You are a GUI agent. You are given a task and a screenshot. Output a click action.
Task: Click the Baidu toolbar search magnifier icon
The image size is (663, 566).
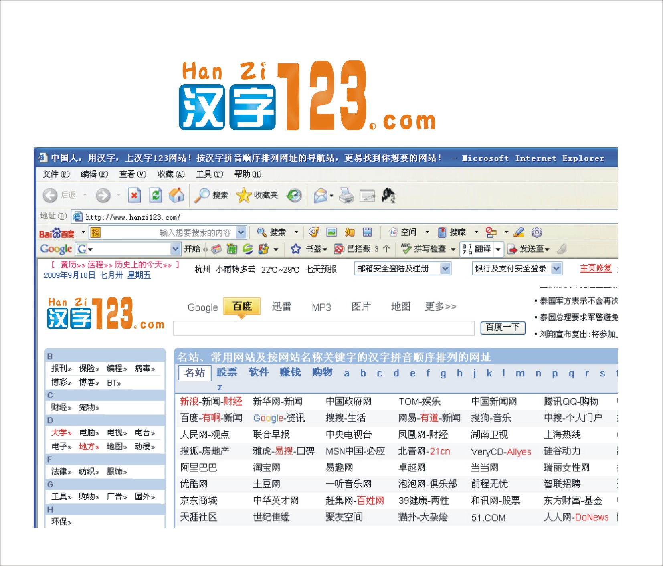(261, 232)
